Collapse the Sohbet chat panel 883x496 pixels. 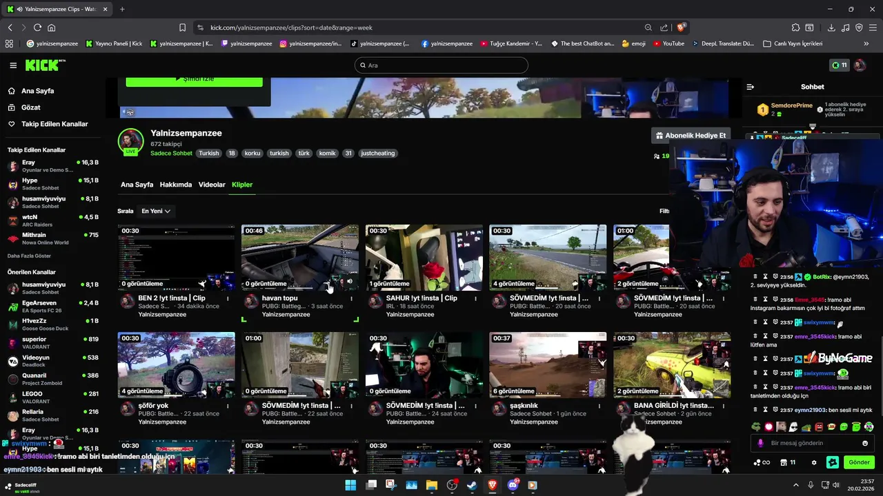click(751, 87)
